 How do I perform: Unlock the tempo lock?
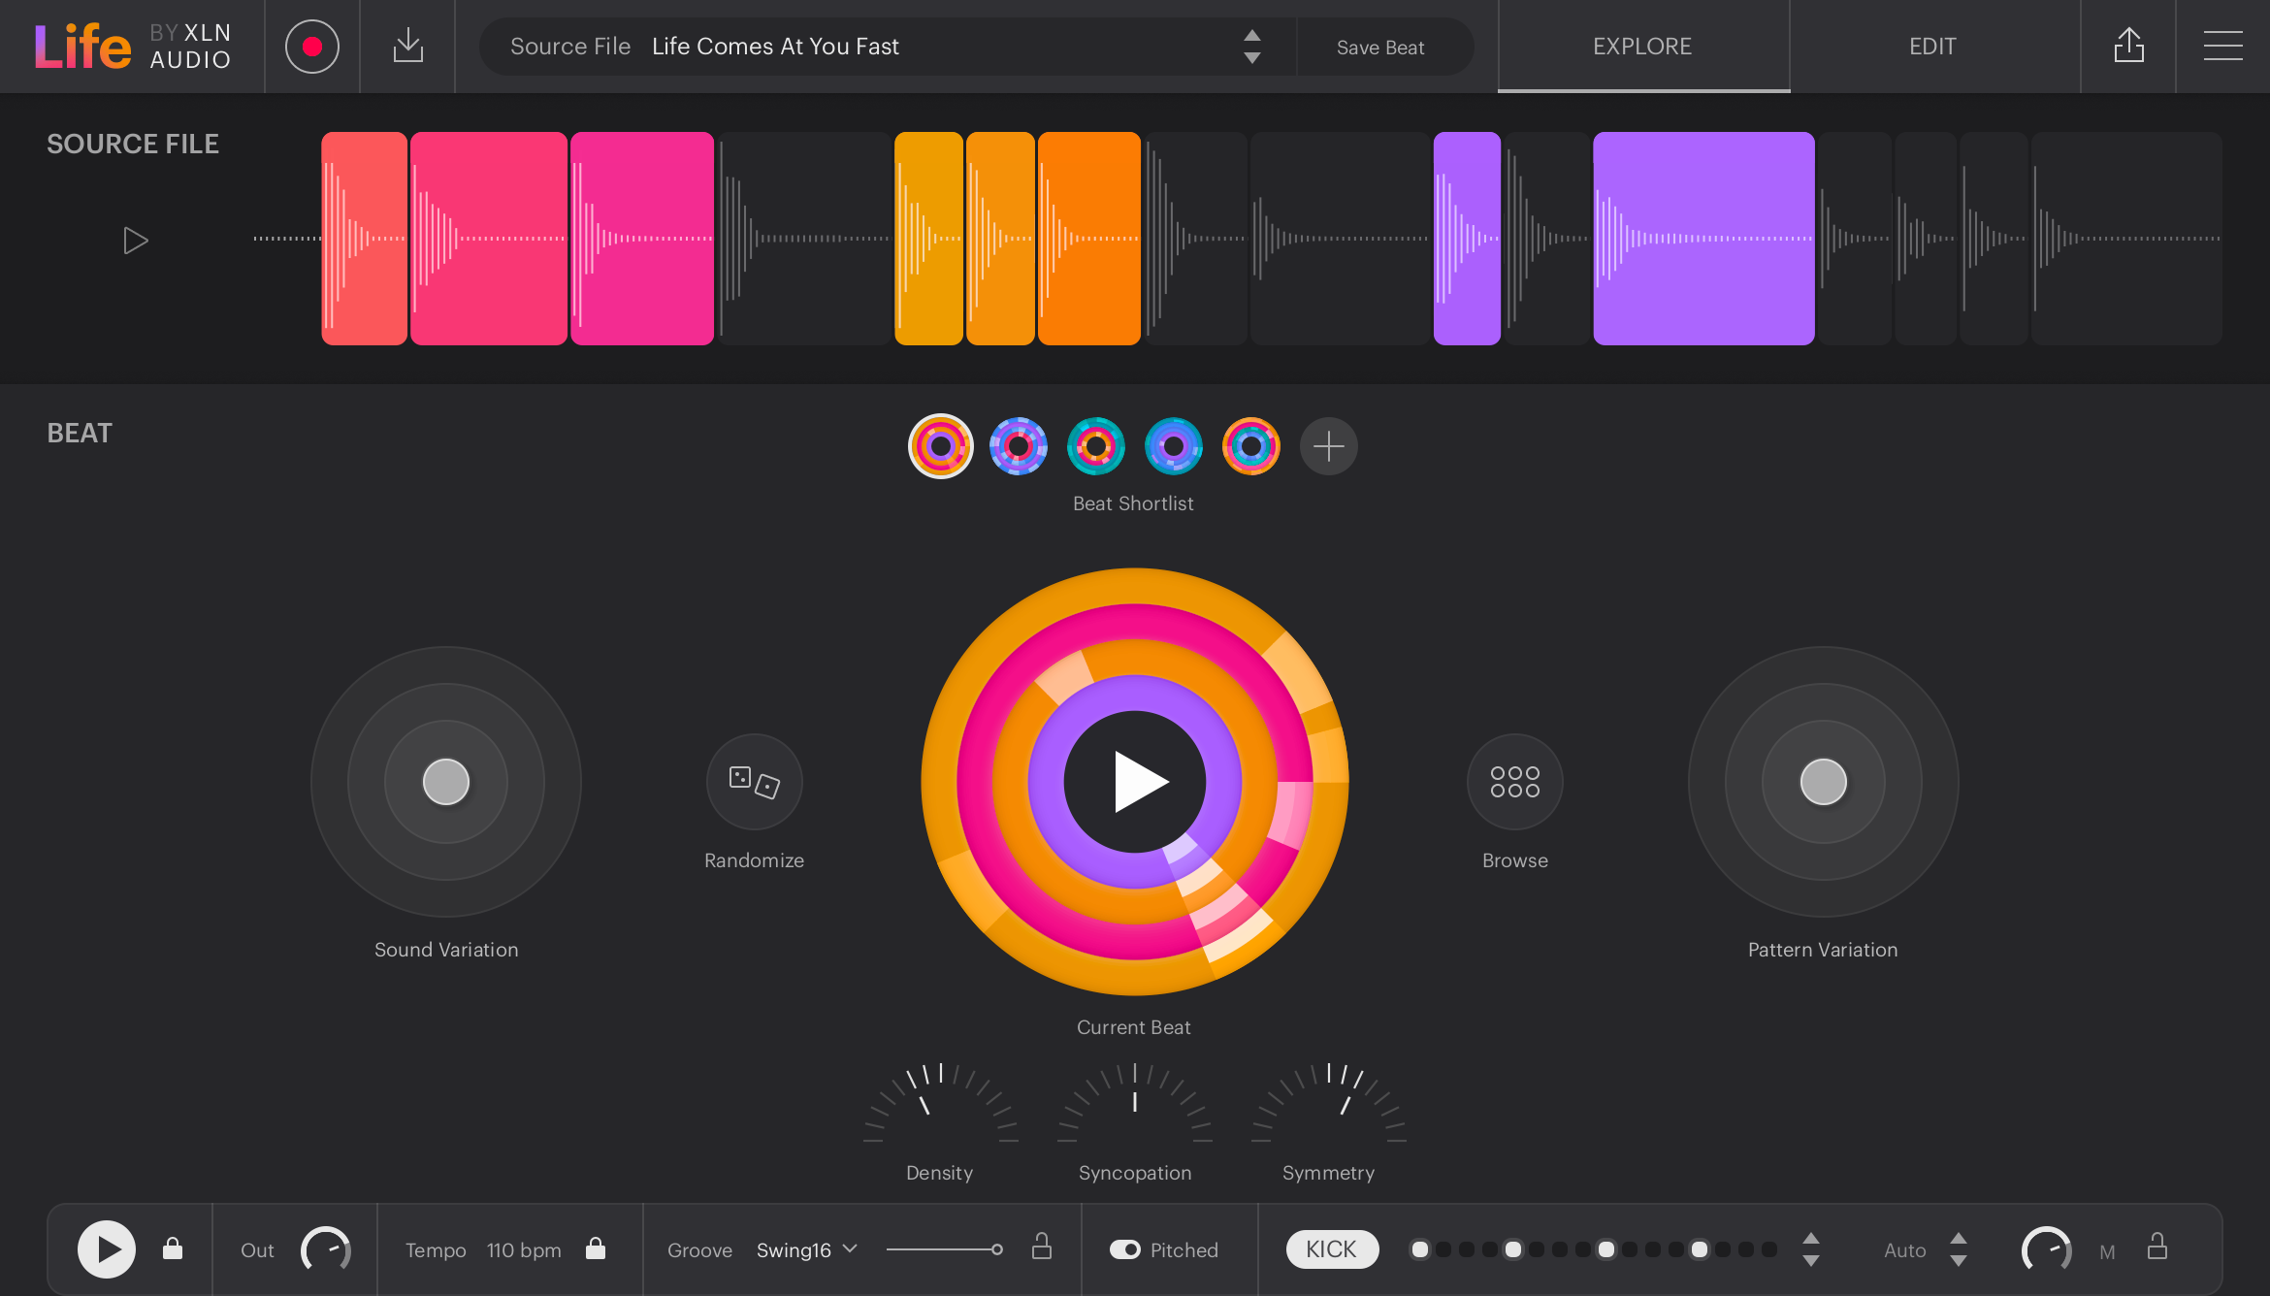pyautogui.click(x=596, y=1249)
